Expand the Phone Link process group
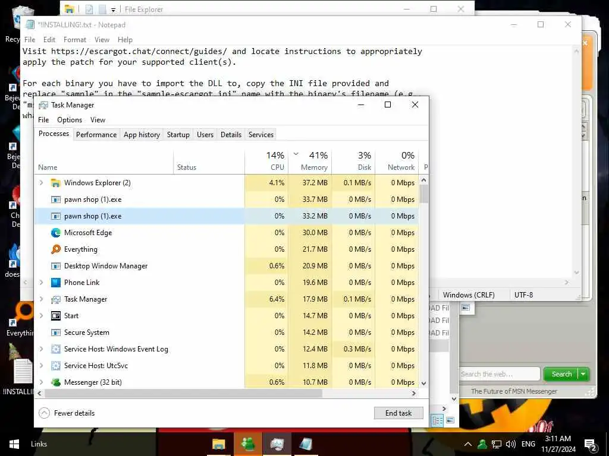 coord(41,282)
